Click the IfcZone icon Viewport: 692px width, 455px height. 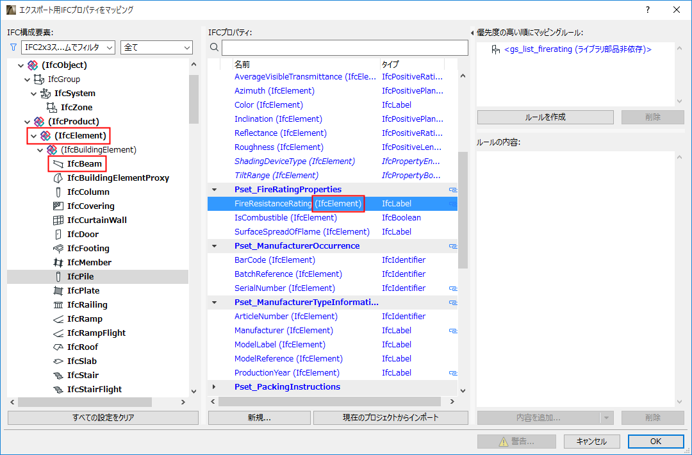tap(52, 107)
